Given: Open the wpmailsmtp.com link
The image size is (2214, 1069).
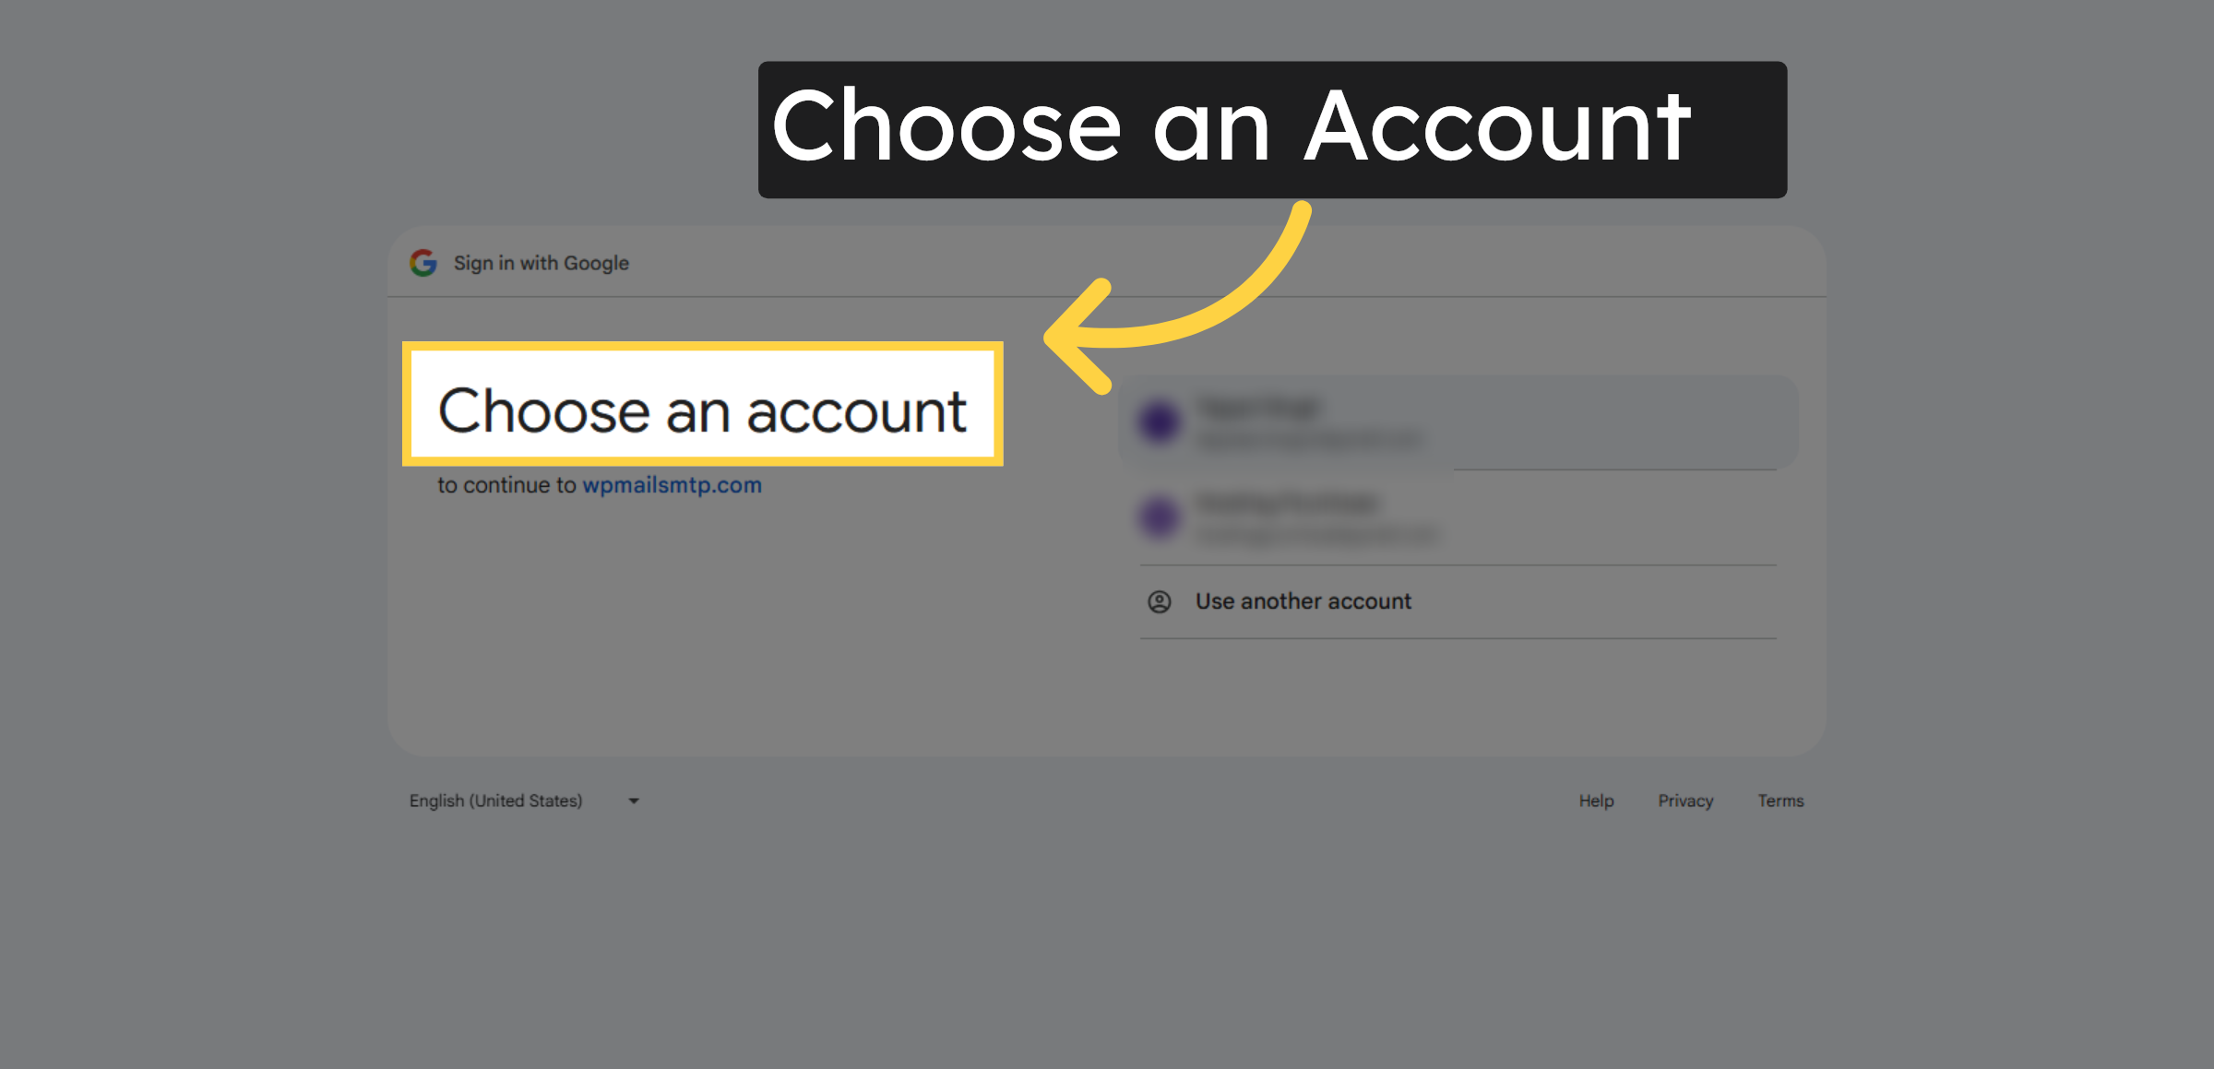Looking at the screenshot, I should click(x=673, y=486).
